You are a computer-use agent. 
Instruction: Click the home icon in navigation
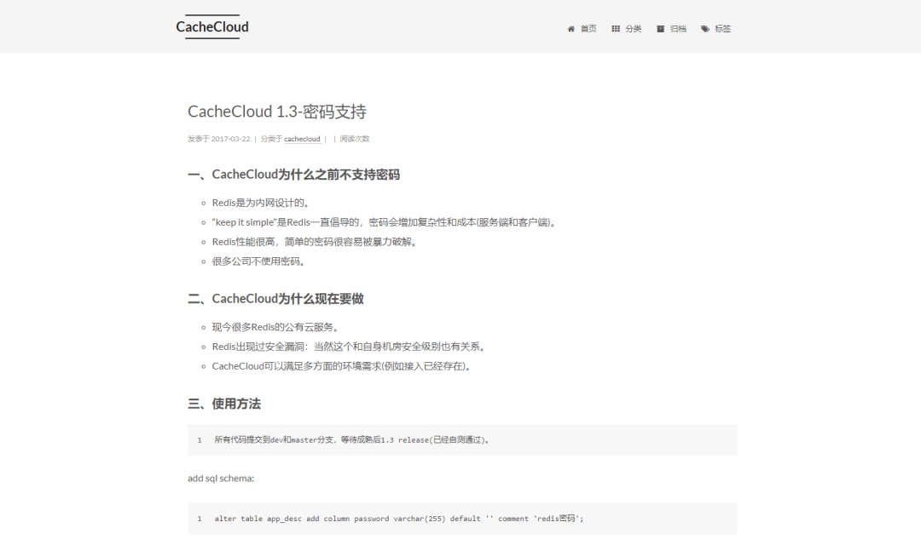click(571, 29)
